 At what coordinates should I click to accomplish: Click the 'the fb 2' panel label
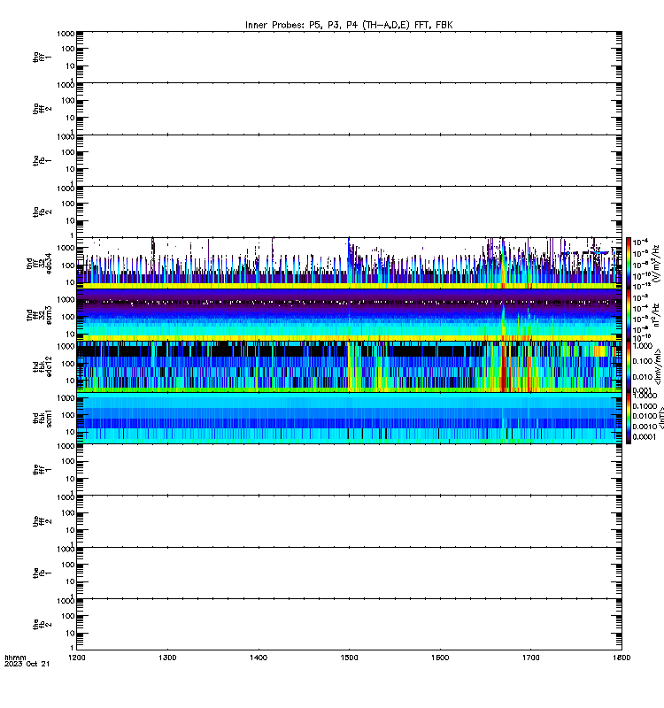click(42, 625)
